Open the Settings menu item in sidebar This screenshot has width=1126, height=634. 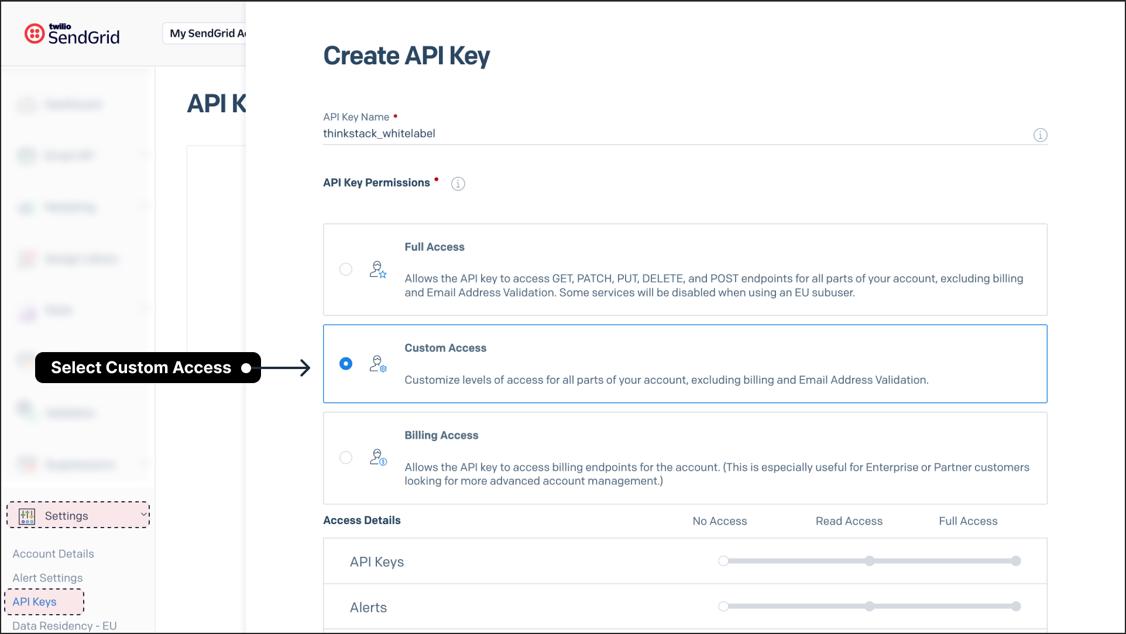click(x=66, y=515)
